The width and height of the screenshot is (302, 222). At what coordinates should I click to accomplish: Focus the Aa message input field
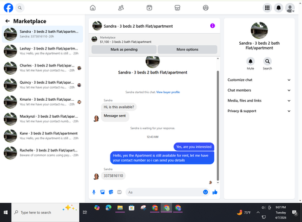pos(164,192)
